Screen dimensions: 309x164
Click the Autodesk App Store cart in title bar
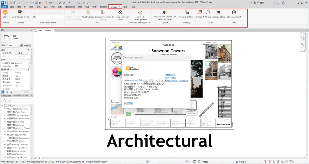(x=278, y=3)
